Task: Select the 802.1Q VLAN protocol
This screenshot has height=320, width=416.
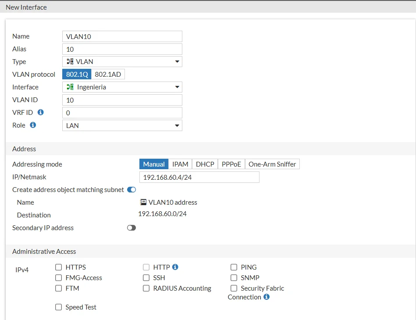Action: coord(77,74)
